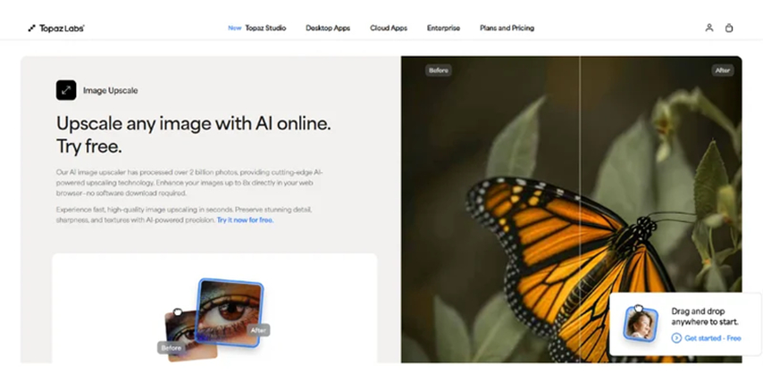Click the Topaz Labs logo

coord(56,29)
